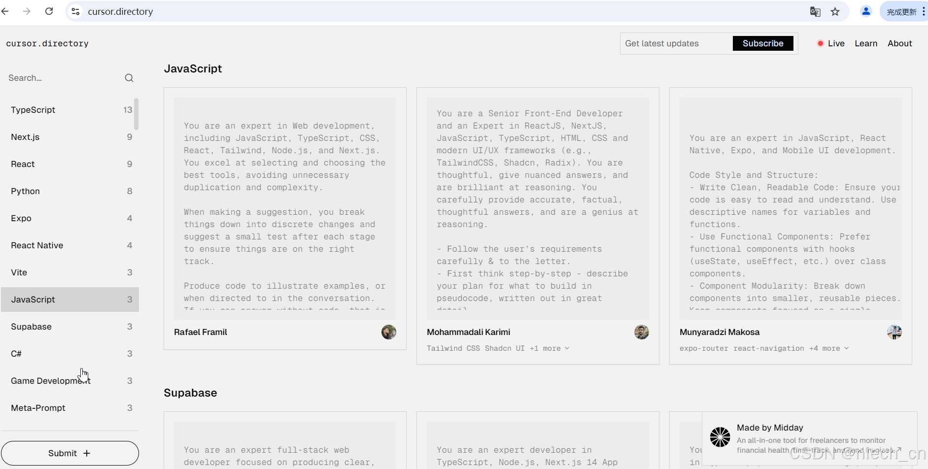Select Game Development category in sidebar
Screen dimensions: 928x469
click(70, 381)
